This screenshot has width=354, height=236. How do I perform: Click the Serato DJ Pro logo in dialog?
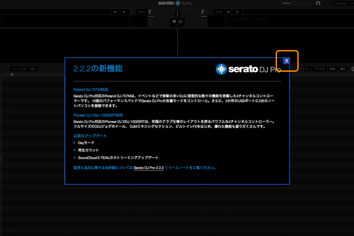248,69
